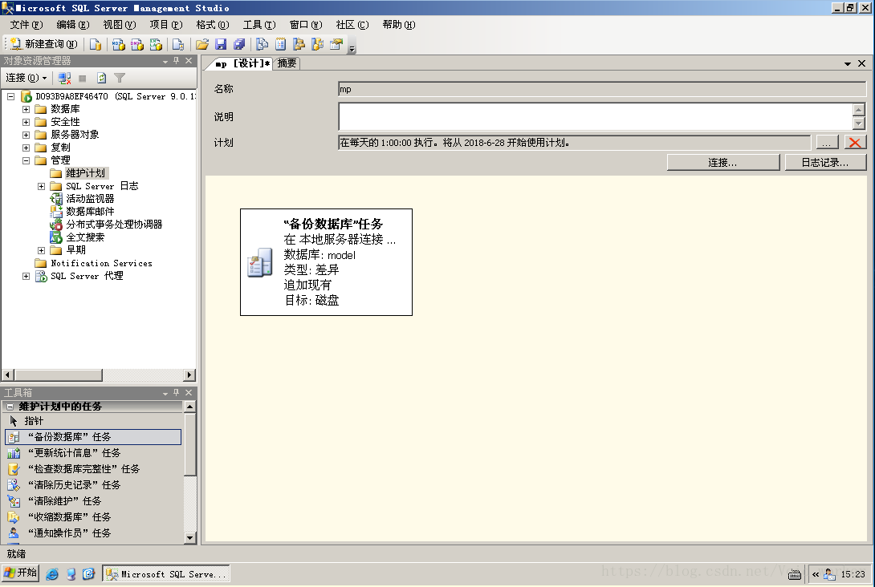Click the save floppy disk icon
The height and width of the screenshot is (587, 875).
click(x=221, y=45)
